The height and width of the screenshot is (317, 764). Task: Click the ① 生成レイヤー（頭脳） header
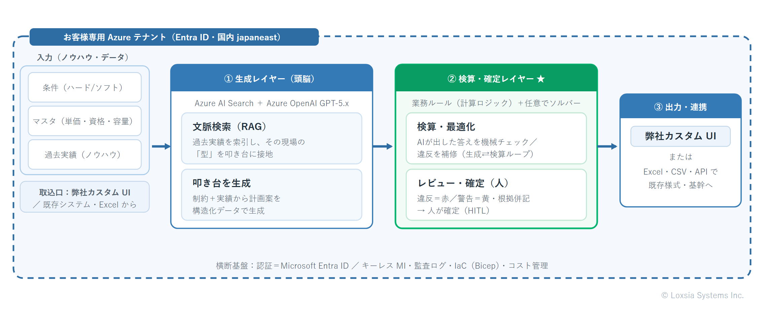[272, 78]
